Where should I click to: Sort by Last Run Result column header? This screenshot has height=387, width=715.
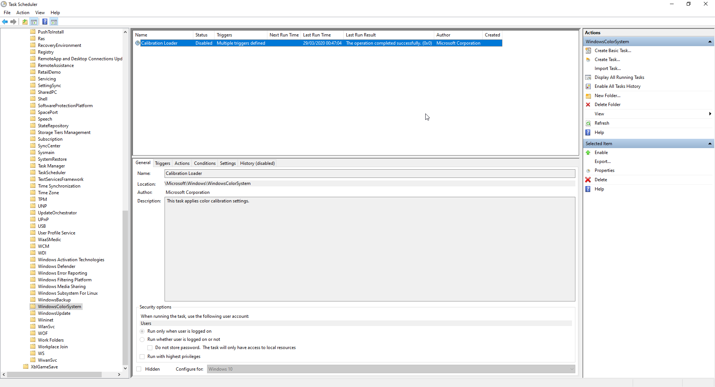[x=388, y=35]
